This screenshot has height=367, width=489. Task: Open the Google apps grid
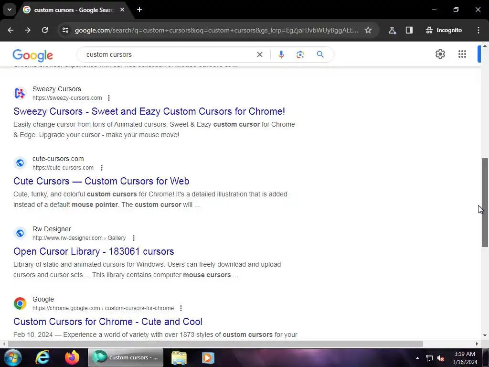[462, 54]
